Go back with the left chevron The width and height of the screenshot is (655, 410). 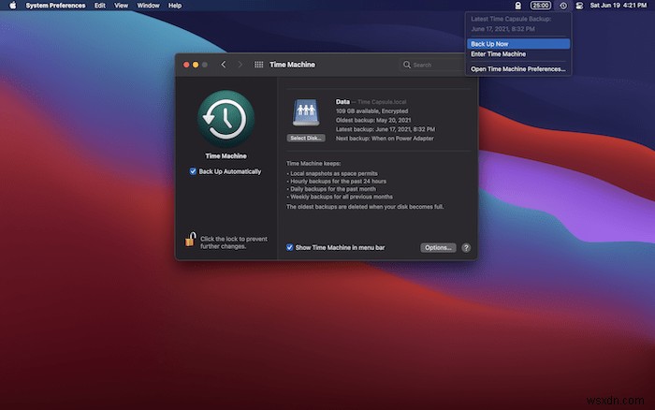[224, 65]
